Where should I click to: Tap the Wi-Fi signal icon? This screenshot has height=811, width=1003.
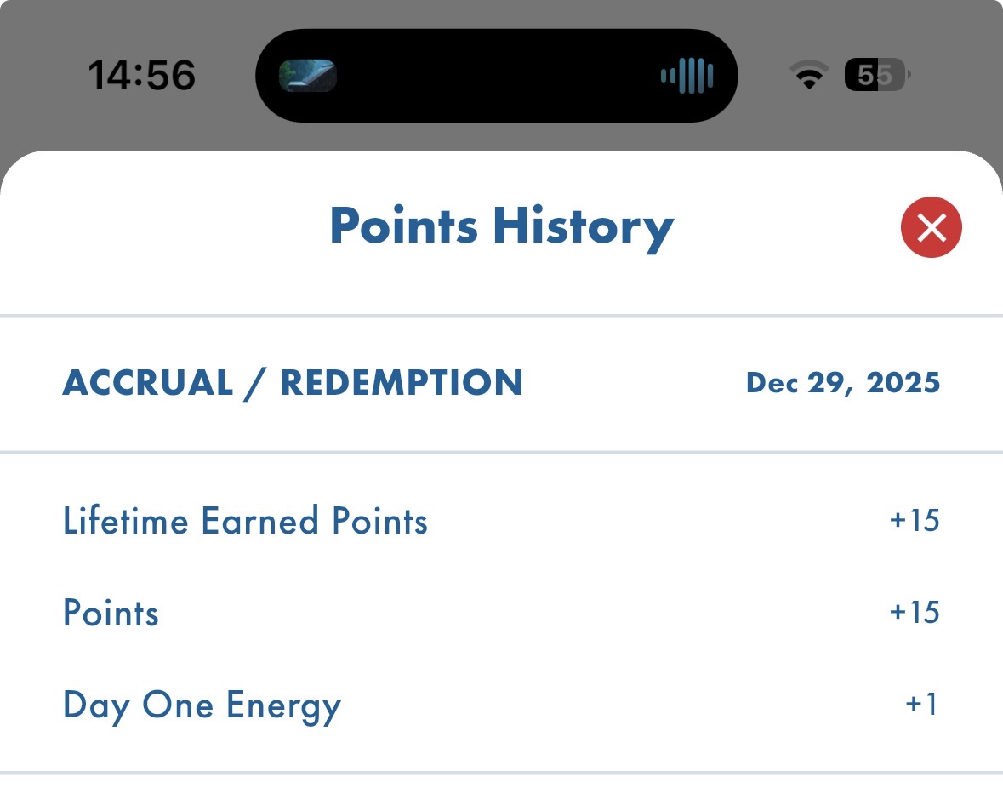pos(809,76)
